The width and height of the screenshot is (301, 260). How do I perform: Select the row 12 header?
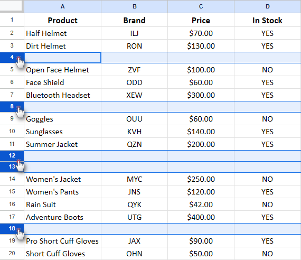click(x=12, y=156)
